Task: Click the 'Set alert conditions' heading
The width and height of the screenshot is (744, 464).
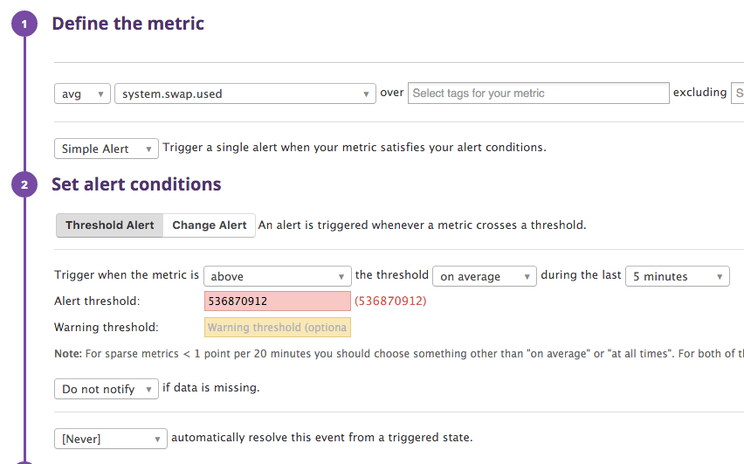Action: point(136,184)
